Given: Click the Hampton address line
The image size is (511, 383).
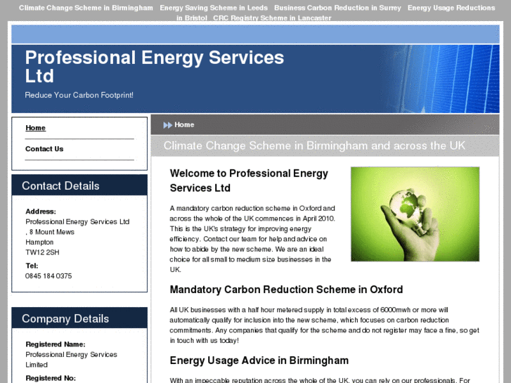Looking at the screenshot, I should click(x=39, y=242).
